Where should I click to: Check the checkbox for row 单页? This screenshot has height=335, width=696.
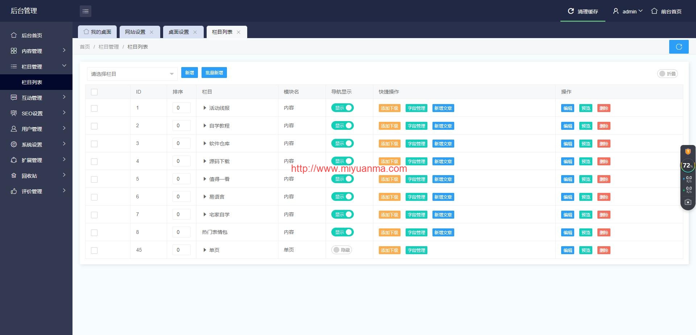(94, 251)
